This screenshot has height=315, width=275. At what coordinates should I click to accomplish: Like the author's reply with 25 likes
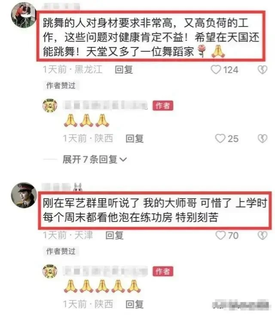pos(220,139)
